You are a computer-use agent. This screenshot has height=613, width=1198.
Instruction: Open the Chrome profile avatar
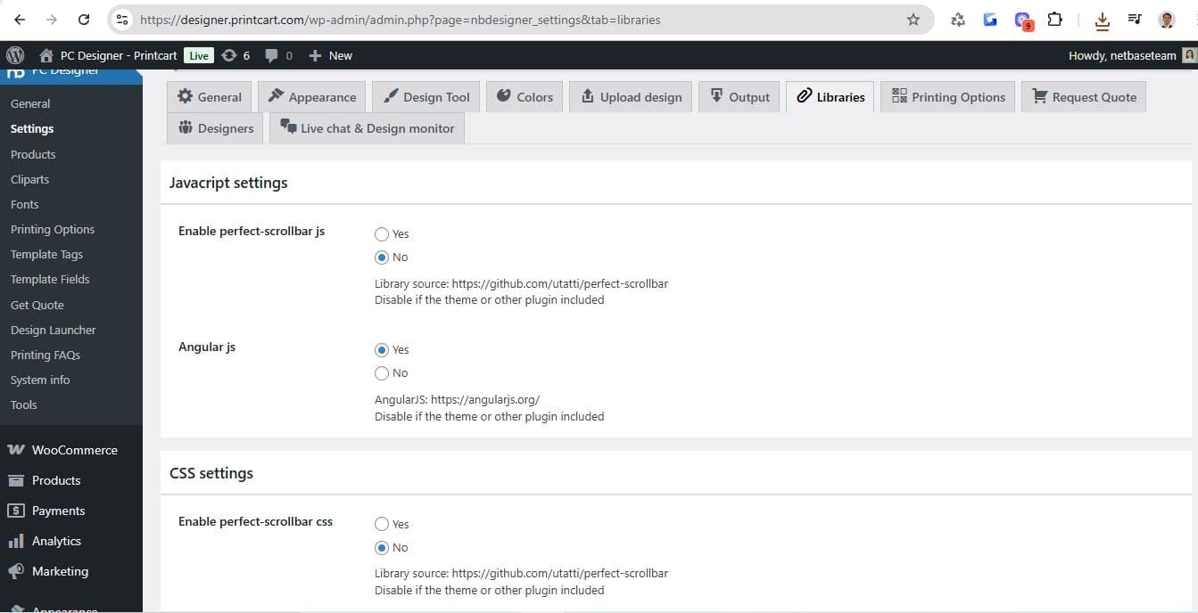[1167, 20]
